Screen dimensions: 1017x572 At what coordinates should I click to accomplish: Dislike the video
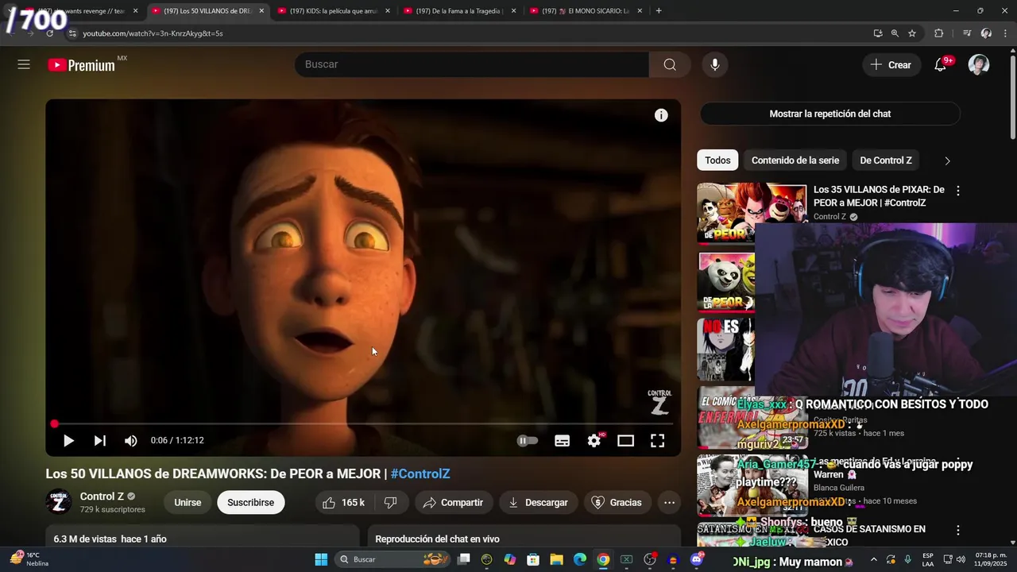point(391,502)
